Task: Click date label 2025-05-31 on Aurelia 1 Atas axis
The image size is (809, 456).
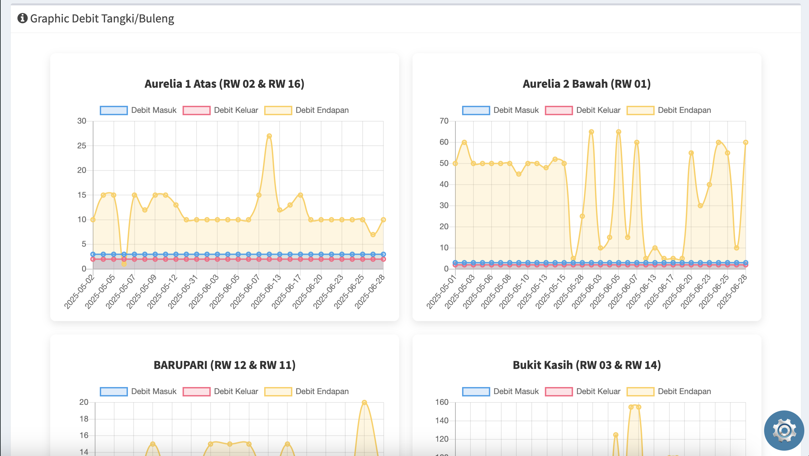Action: click(183, 292)
